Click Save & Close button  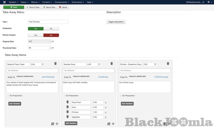(32, 7)
